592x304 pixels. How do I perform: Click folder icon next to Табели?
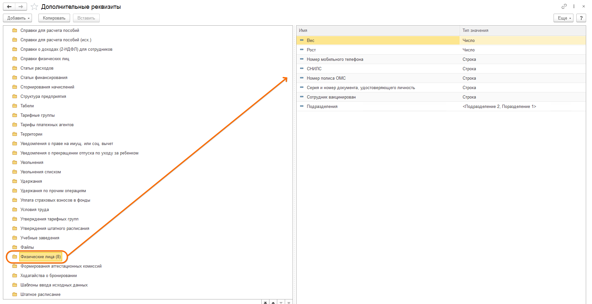(x=15, y=106)
